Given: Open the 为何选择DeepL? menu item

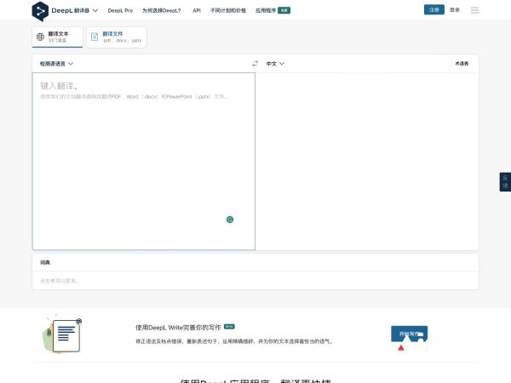Looking at the screenshot, I should coord(161,10).
